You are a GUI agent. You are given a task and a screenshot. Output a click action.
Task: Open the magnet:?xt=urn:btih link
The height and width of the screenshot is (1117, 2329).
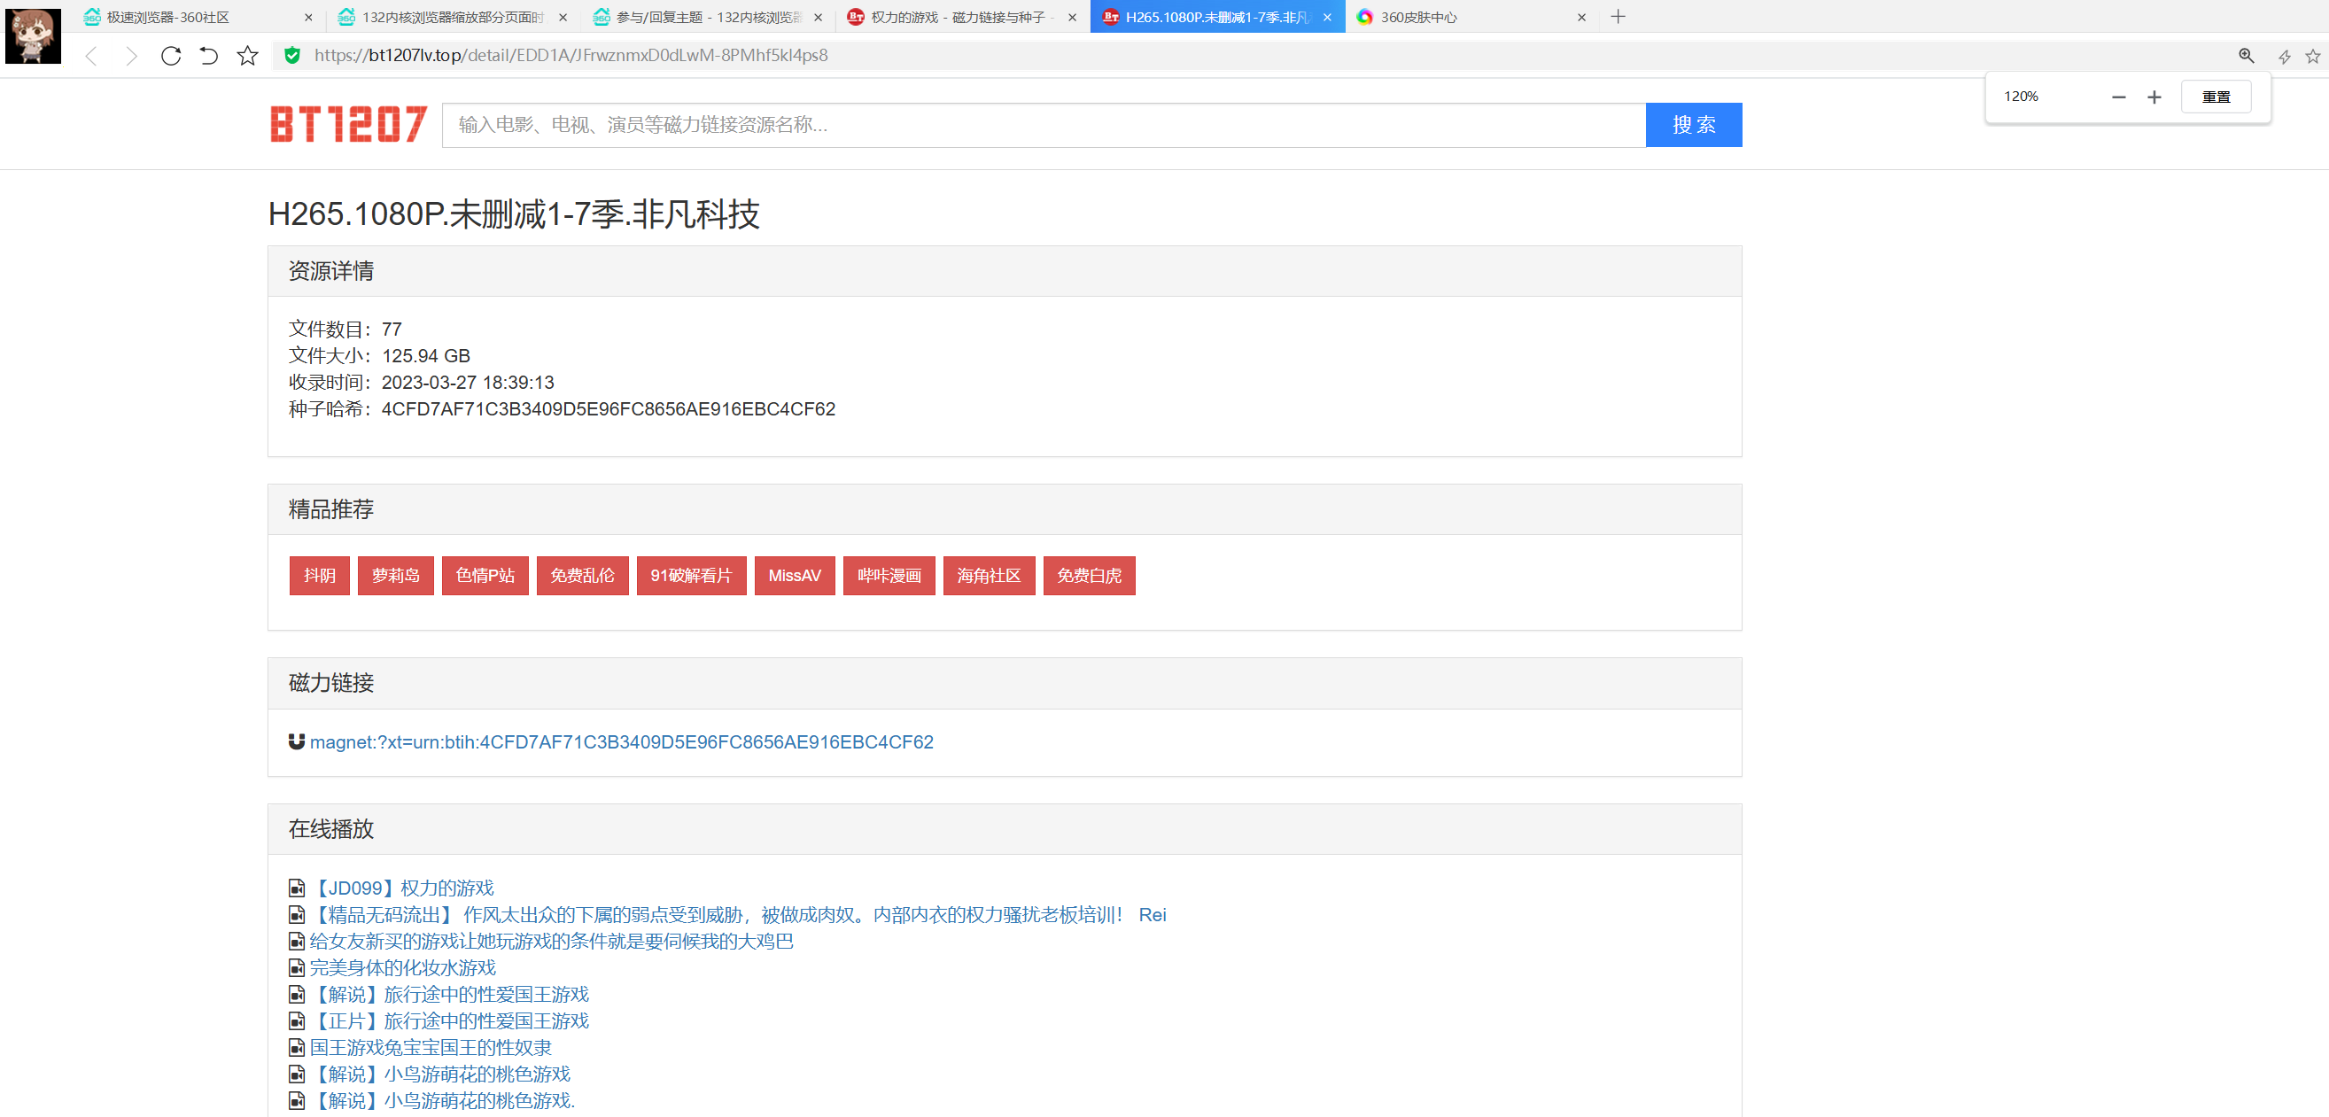[621, 742]
